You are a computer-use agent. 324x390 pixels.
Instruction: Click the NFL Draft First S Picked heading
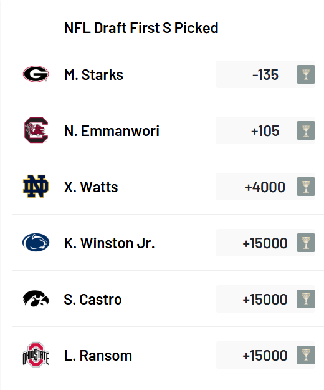tap(141, 28)
